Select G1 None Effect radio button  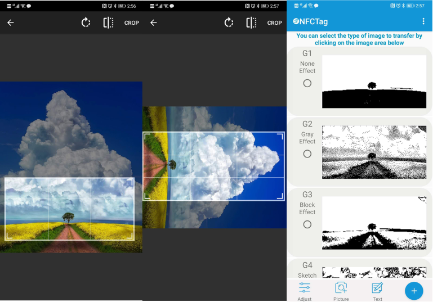(x=307, y=83)
